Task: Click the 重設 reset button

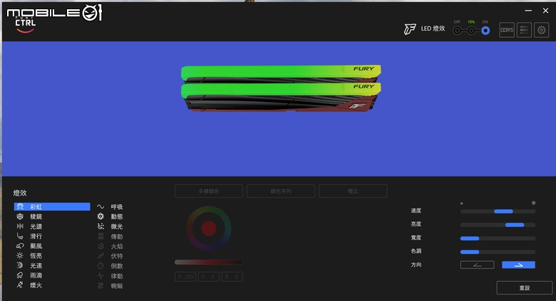Action: click(525, 288)
